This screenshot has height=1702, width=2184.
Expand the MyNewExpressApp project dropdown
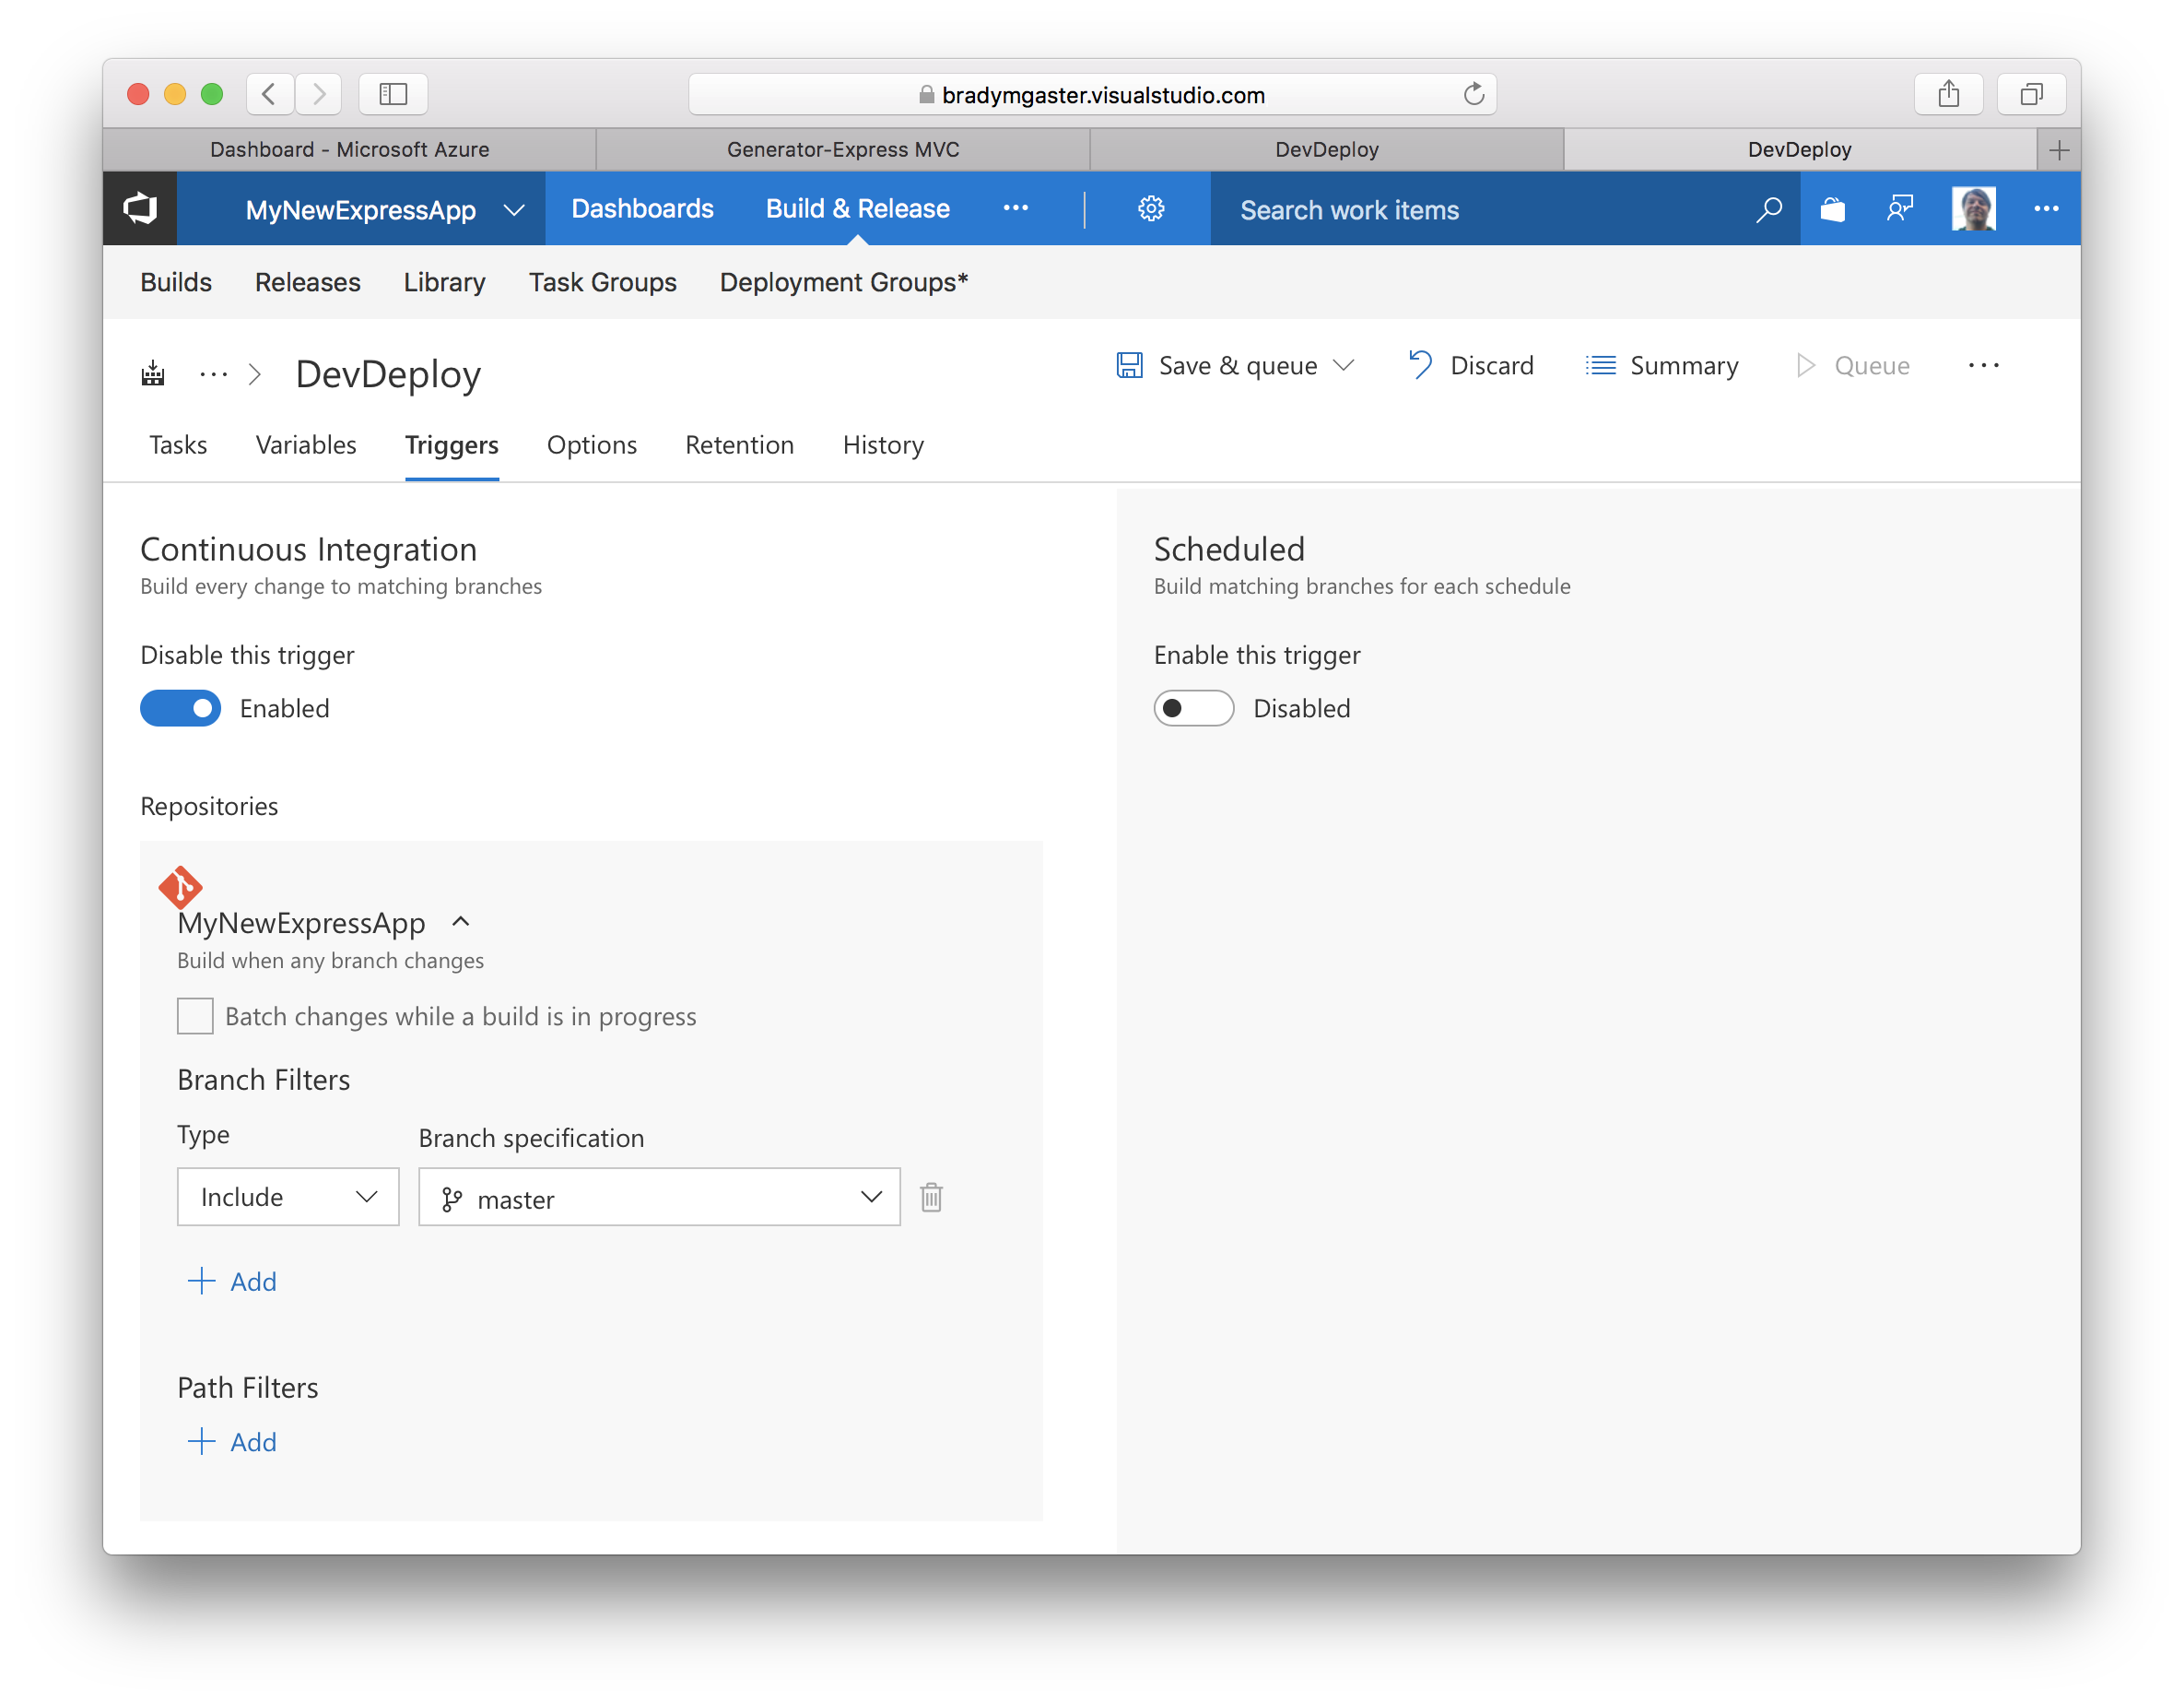[516, 209]
